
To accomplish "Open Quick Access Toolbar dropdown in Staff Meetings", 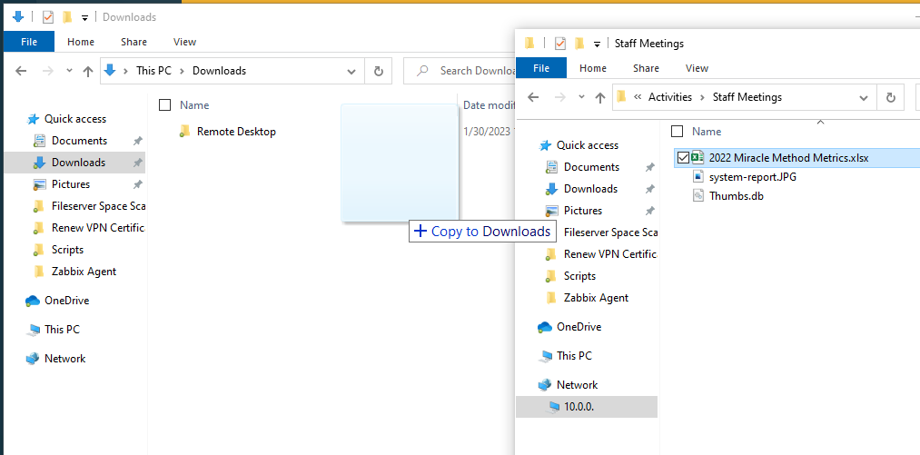I will pyautogui.click(x=597, y=44).
